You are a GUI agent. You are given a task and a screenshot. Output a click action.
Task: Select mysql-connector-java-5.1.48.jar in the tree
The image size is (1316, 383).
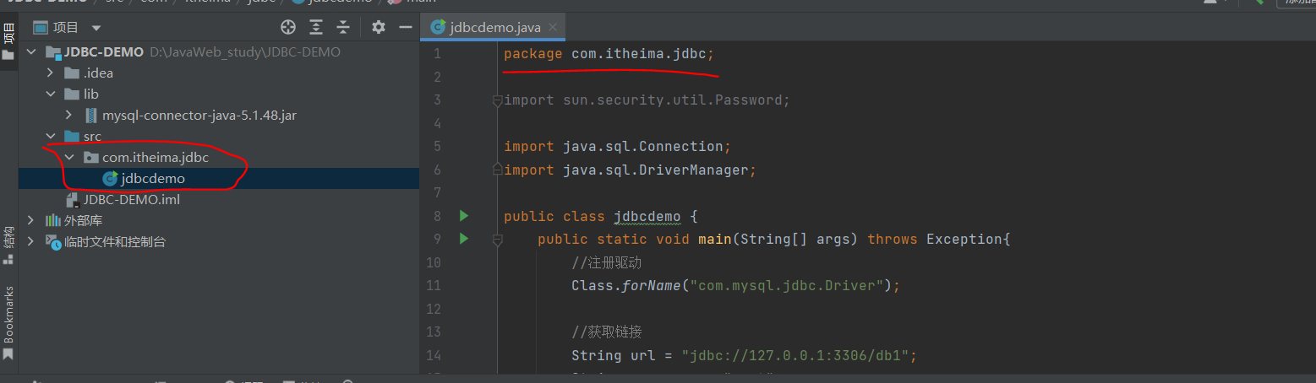tap(219, 116)
